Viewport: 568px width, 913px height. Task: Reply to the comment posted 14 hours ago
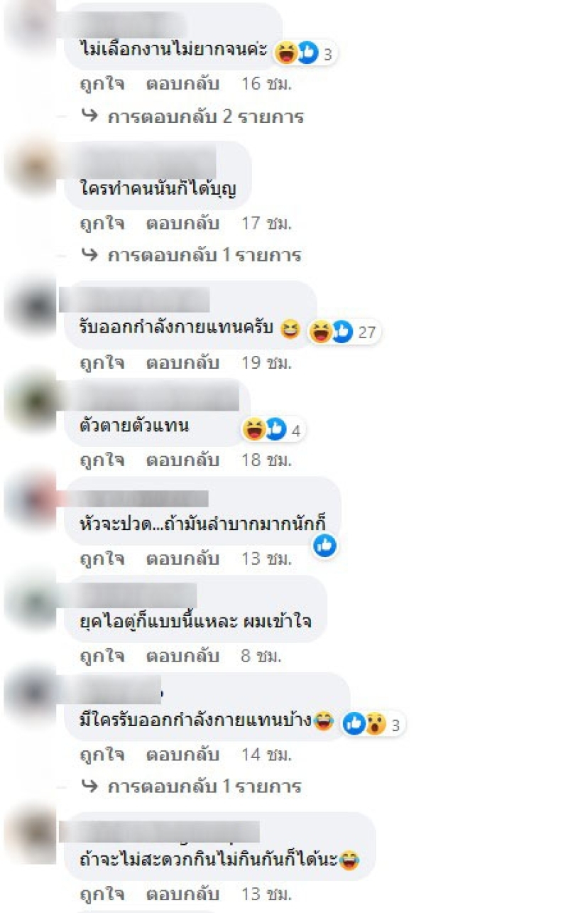click(x=182, y=755)
